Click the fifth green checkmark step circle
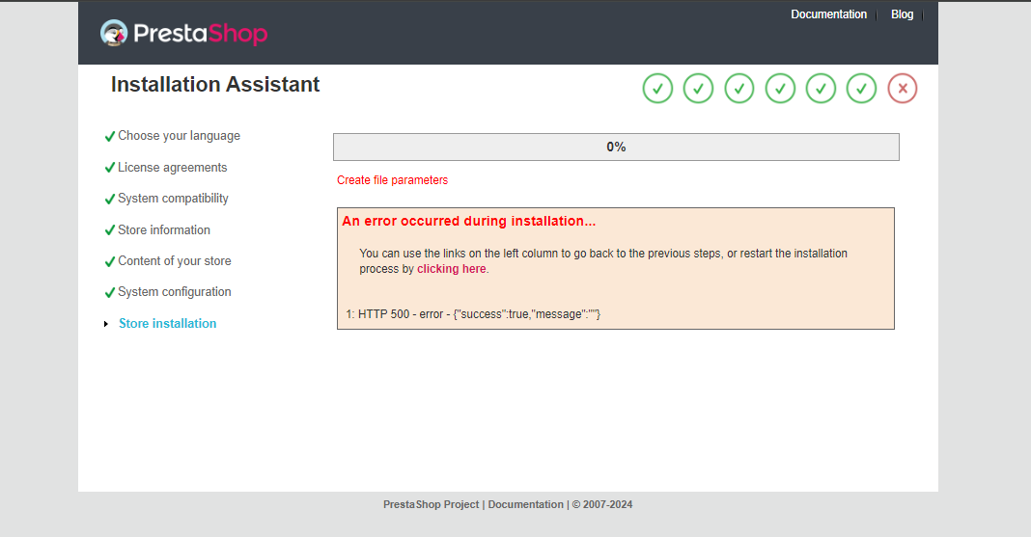The width and height of the screenshot is (1031, 537). pyautogui.click(x=822, y=89)
